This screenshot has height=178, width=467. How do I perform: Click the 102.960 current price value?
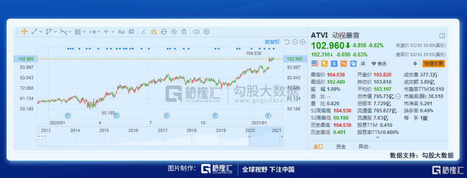pos(328,46)
